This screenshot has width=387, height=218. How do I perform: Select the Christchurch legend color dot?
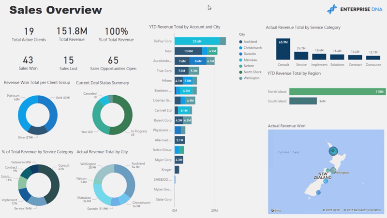pyautogui.click(x=240, y=48)
